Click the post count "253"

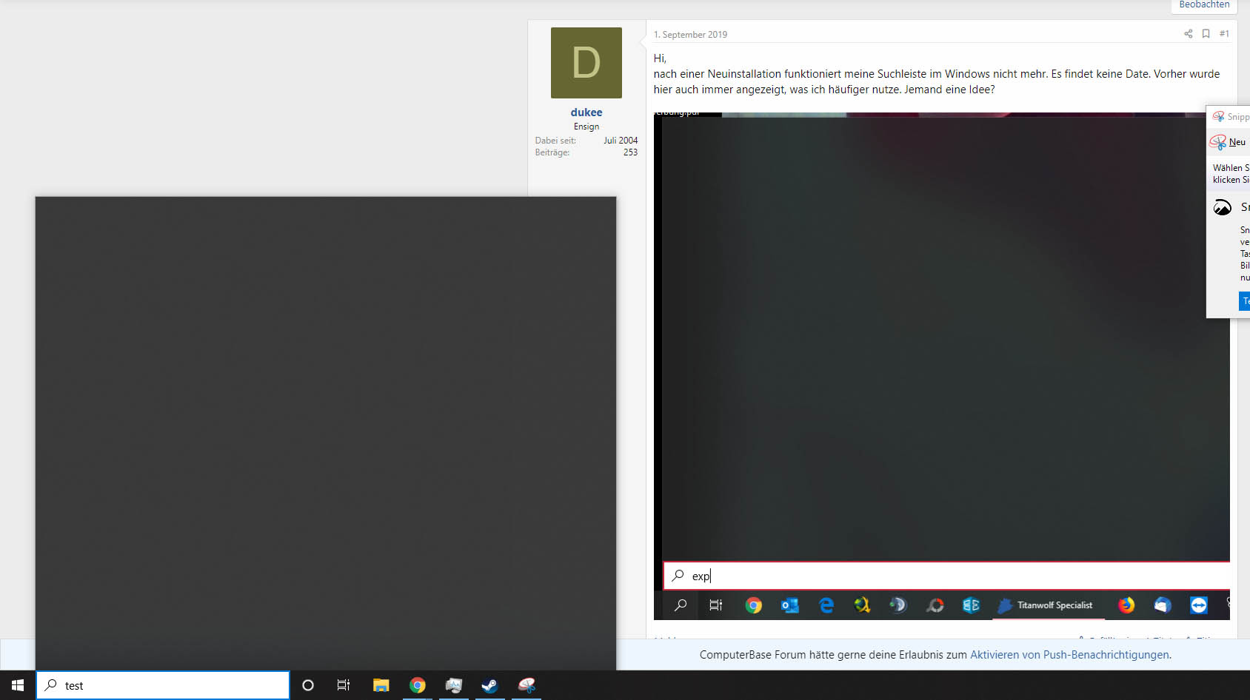(630, 152)
